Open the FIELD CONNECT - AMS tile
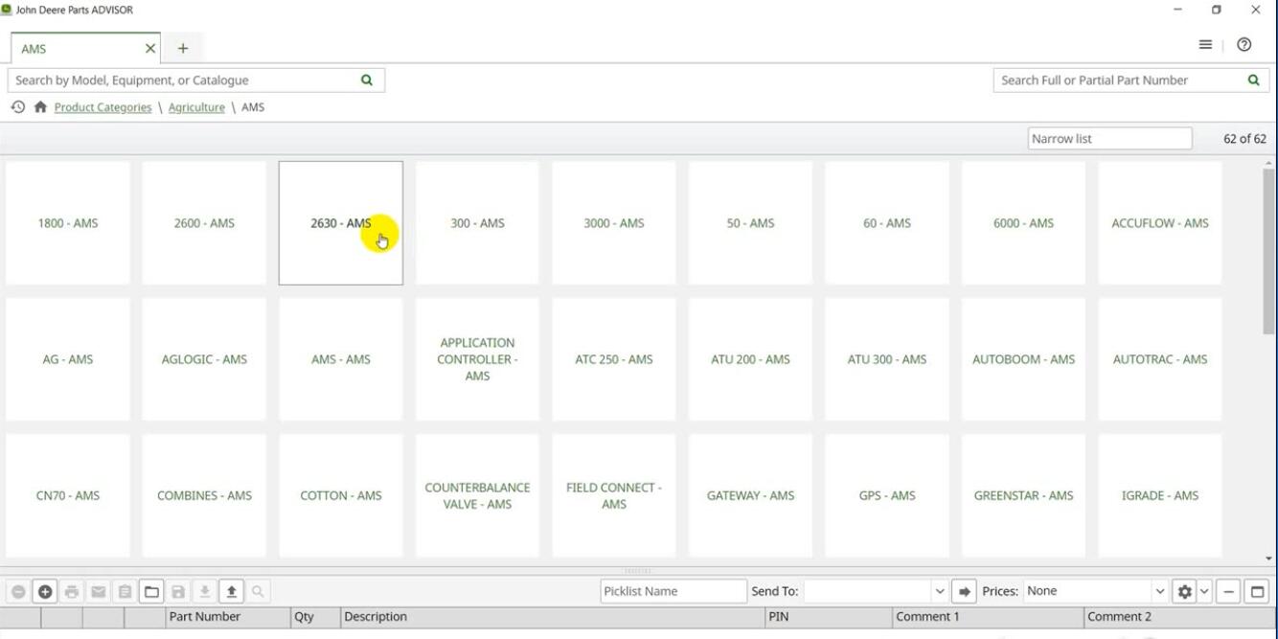 click(614, 495)
